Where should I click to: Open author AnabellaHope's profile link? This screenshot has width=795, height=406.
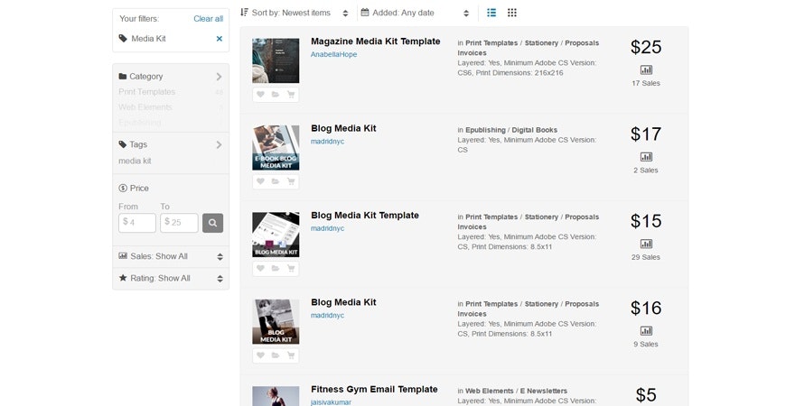pos(333,55)
